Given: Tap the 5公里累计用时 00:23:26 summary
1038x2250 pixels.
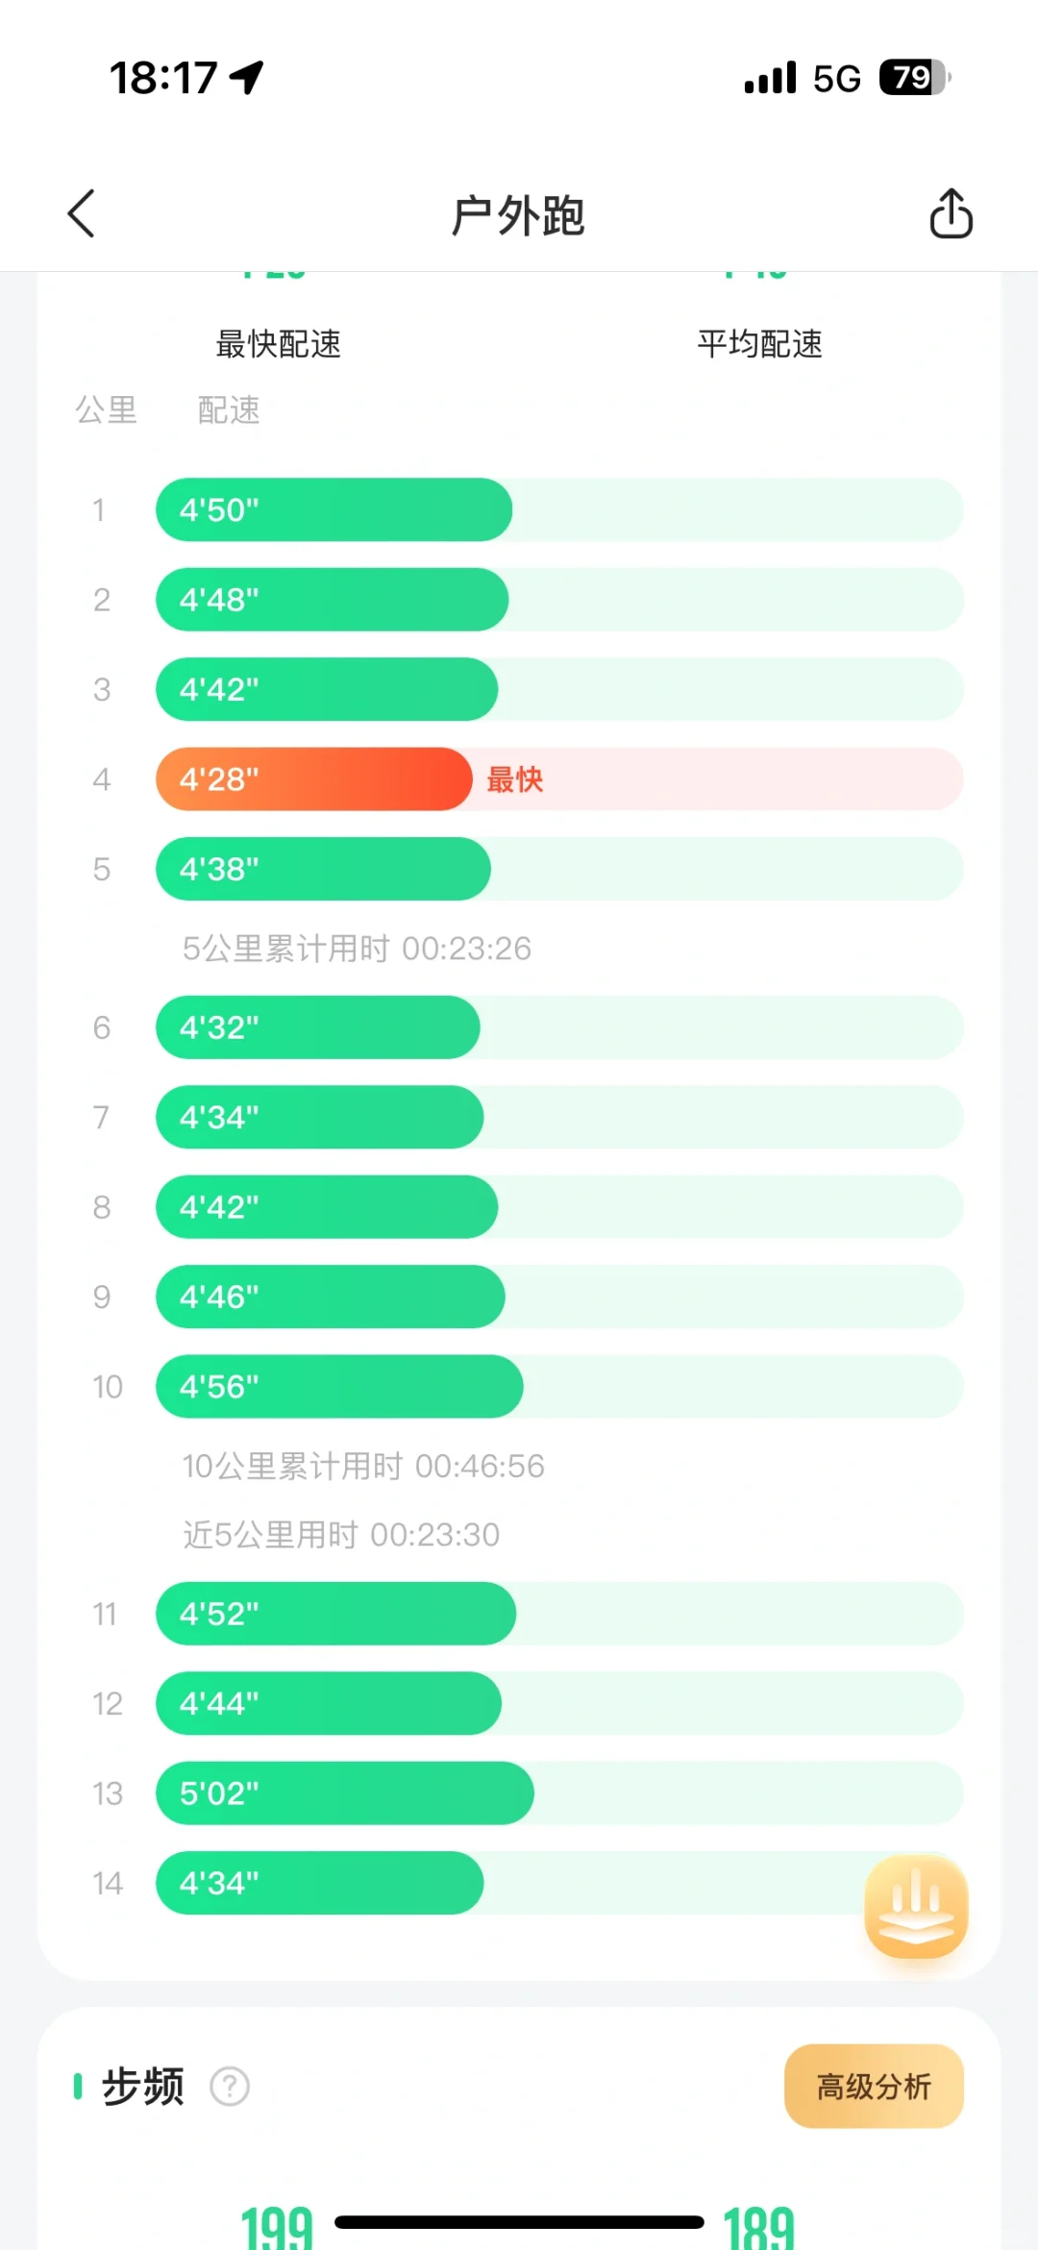Looking at the screenshot, I should click(357, 949).
